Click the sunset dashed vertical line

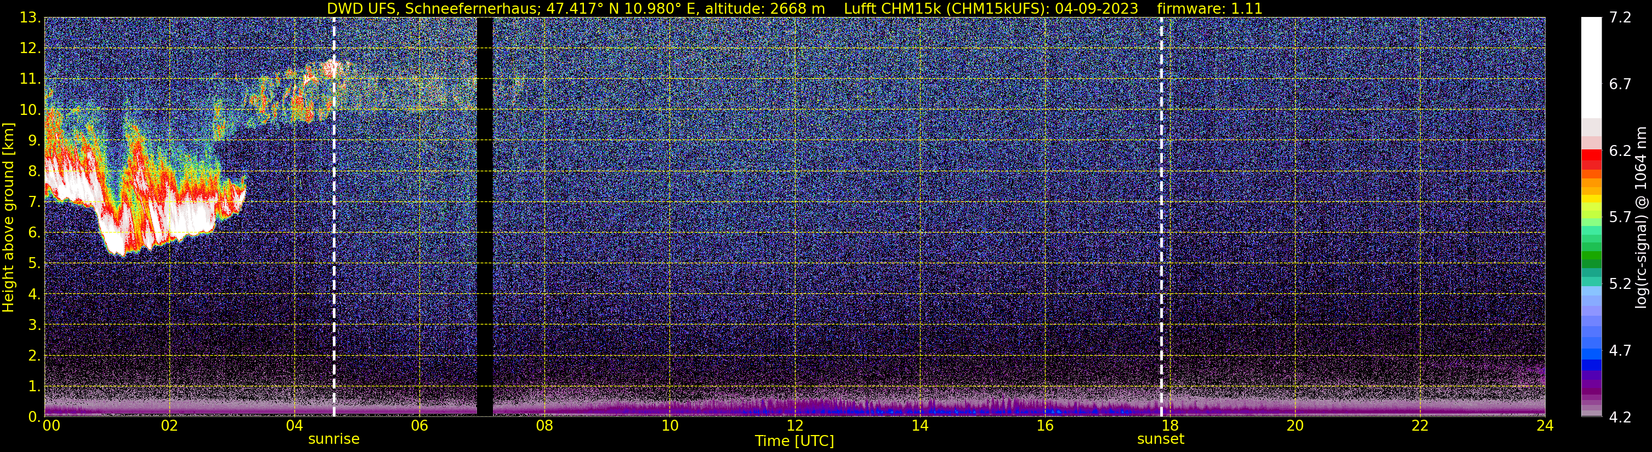(1161, 216)
